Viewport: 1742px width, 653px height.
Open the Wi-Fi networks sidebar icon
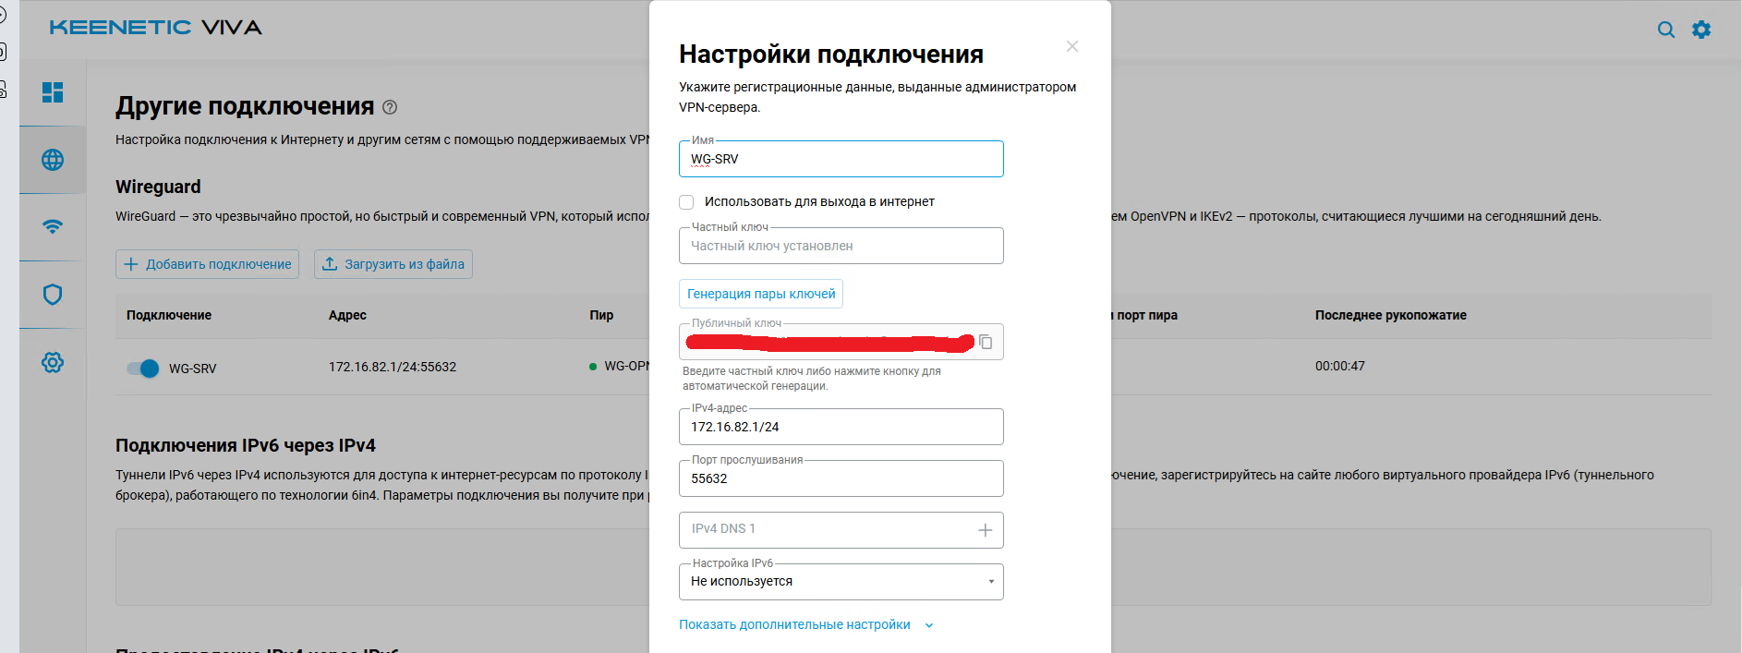point(53,227)
